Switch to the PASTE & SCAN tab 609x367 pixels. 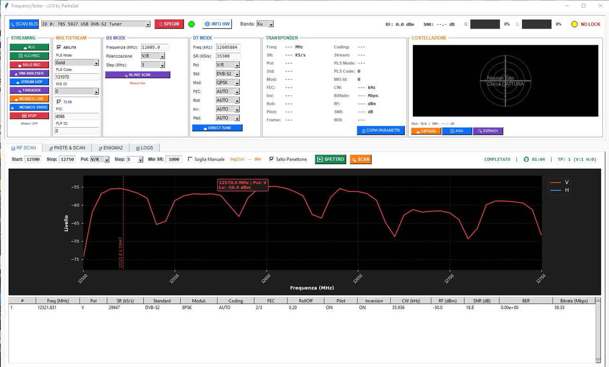pos(67,148)
